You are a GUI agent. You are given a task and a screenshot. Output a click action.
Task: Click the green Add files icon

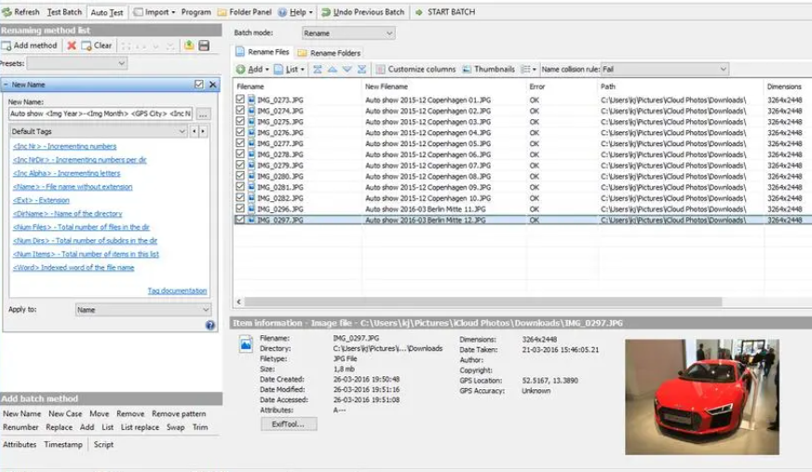tap(241, 69)
